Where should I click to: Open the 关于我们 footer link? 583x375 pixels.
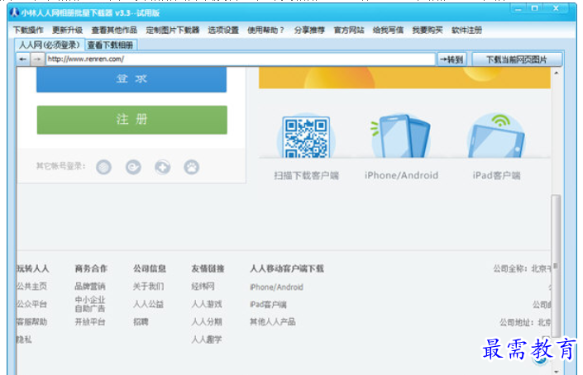[x=148, y=287]
